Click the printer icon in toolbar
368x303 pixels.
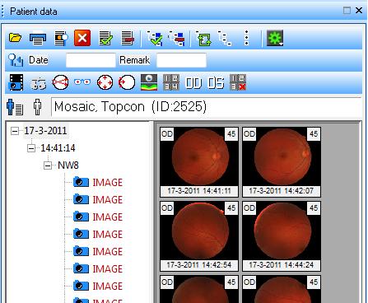click(38, 38)
